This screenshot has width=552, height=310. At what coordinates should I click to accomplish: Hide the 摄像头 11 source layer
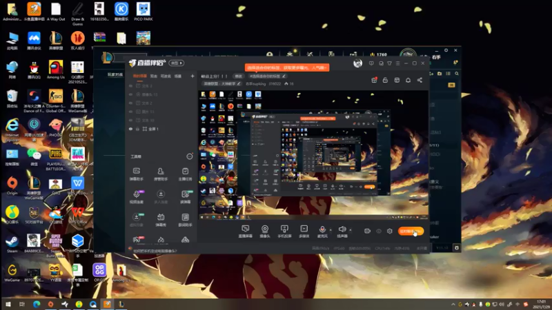click(x=130, y=94)
